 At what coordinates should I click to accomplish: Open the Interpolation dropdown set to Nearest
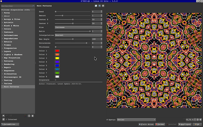point(79,35)
